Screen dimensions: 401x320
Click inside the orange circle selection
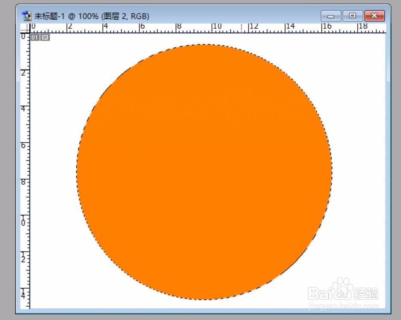(x=204, y=172)
